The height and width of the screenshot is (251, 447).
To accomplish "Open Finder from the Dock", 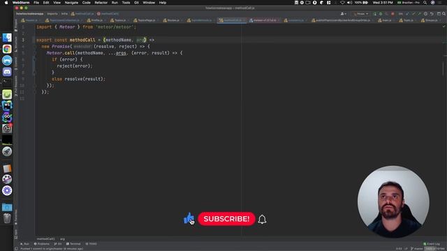I will click(7, 38).
